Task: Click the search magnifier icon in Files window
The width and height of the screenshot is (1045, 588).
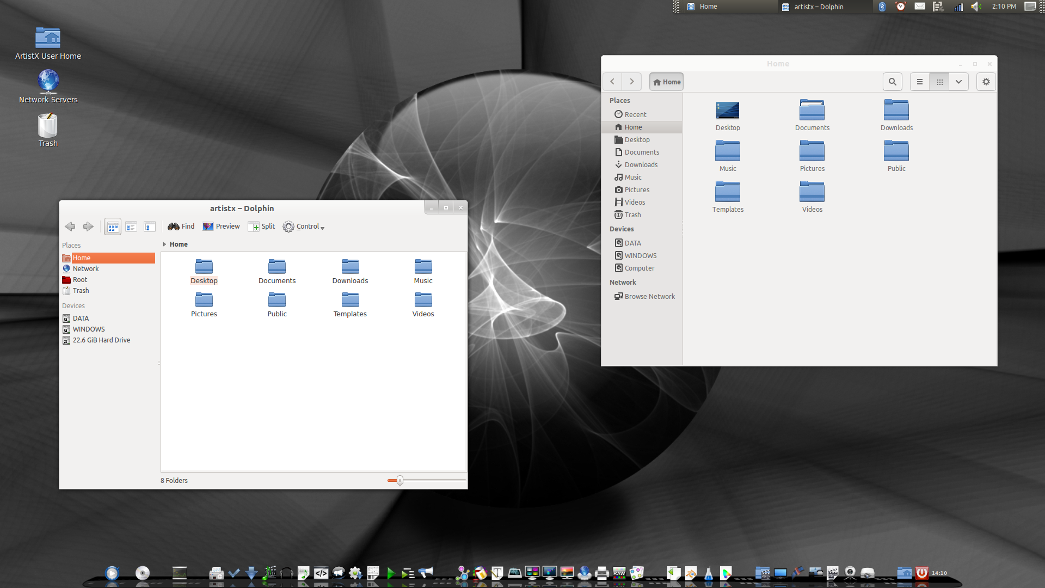Action: [x=892, y=82]
